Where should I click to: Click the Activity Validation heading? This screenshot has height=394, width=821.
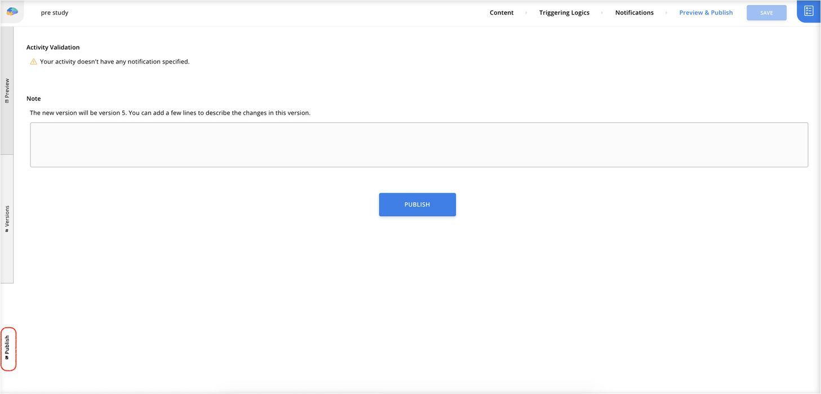53,47
